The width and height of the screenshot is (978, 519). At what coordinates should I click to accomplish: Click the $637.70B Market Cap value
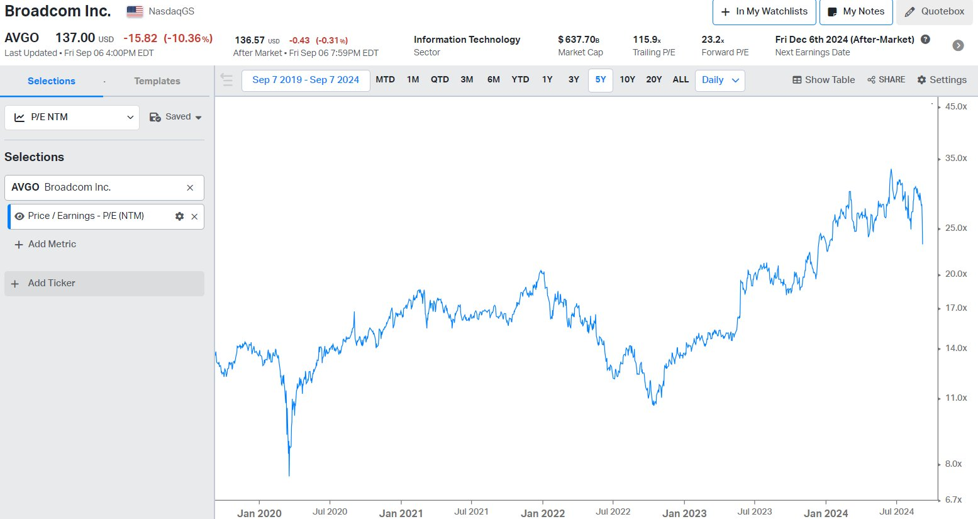pos(579,39)
